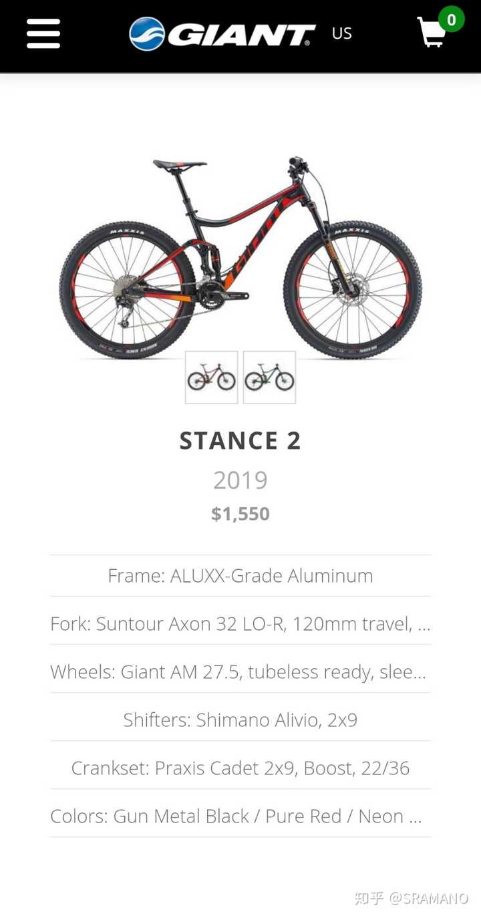Click the 2019 model year text
The image size is (481, 918).
click(240, 480)
